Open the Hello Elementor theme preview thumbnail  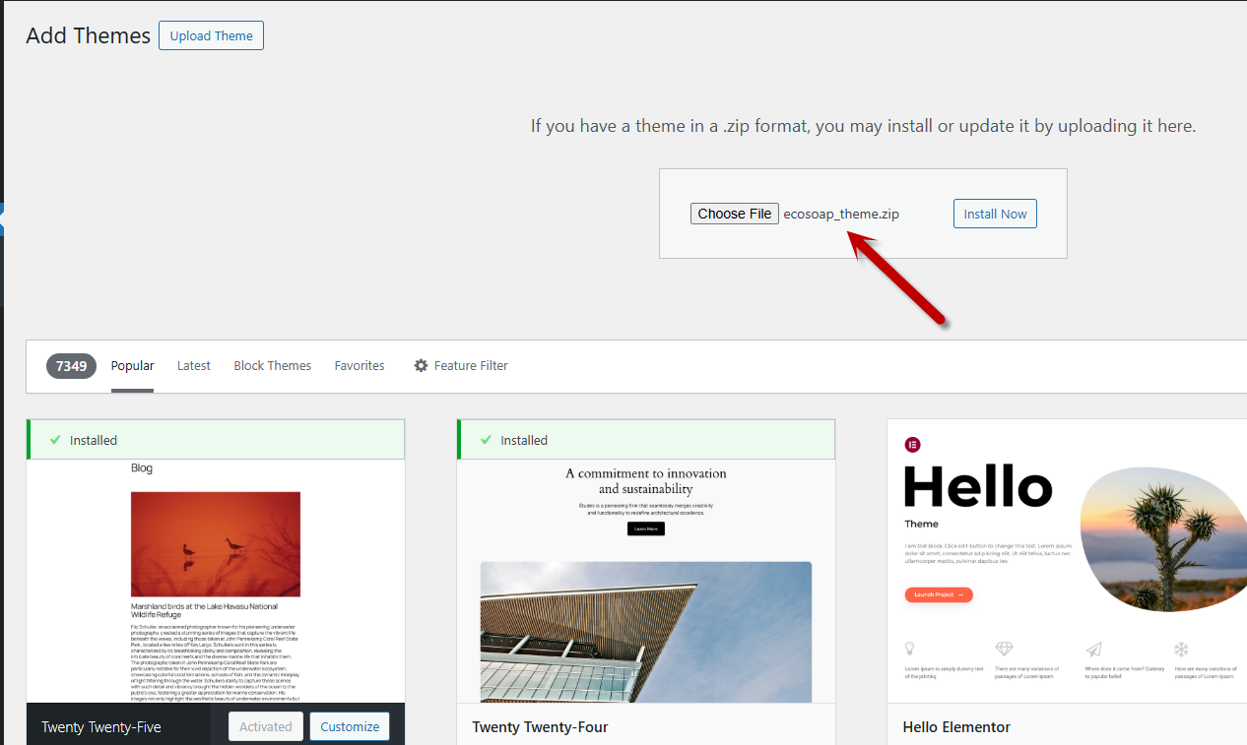click(1067, 561)
